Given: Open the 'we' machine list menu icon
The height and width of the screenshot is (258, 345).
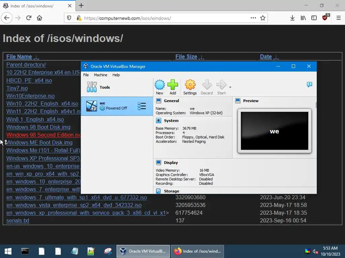Looking at the screenshot, I should pos(142,106).
